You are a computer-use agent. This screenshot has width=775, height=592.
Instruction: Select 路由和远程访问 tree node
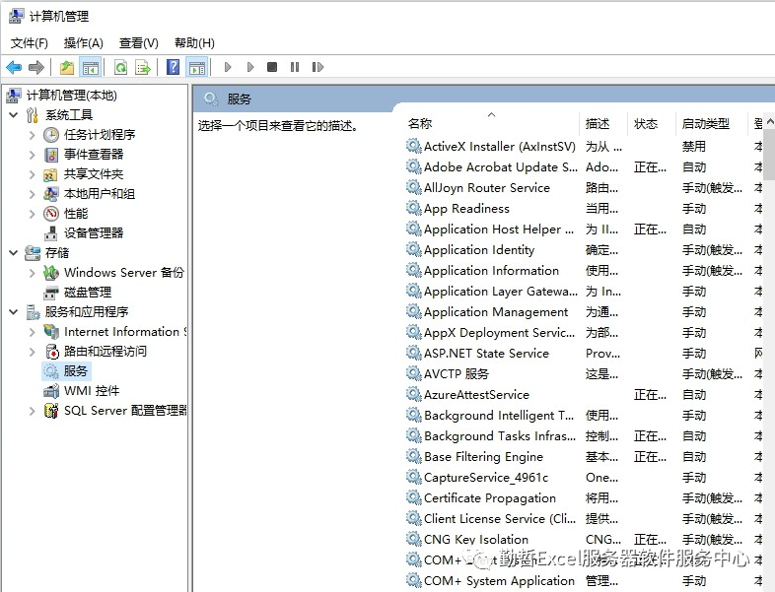(106, 352)
